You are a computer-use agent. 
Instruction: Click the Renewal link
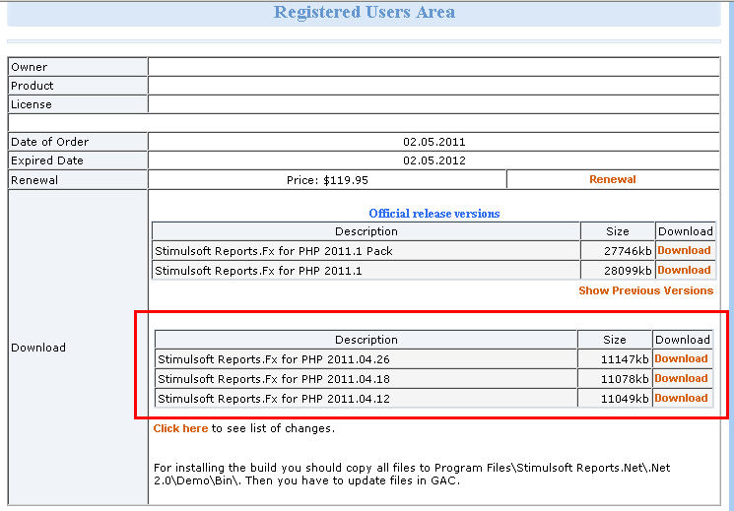[x=612, y=179]
